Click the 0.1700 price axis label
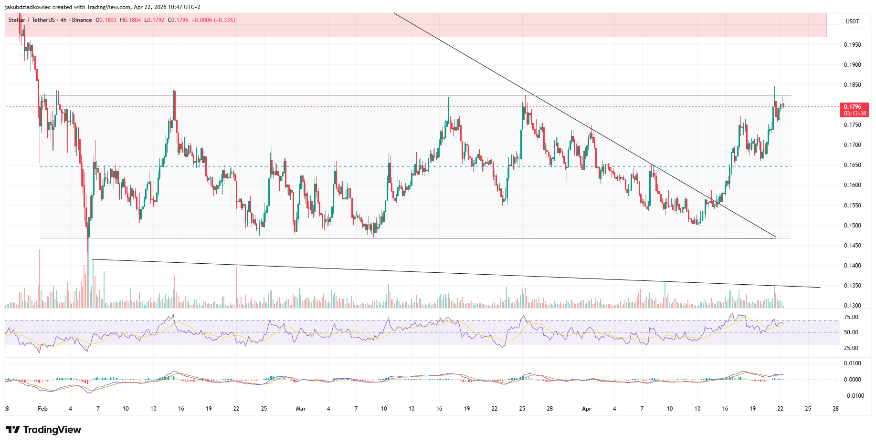 click(853, 145)
